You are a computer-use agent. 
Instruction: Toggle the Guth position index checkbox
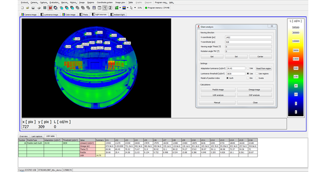click(x=228, y=78)
